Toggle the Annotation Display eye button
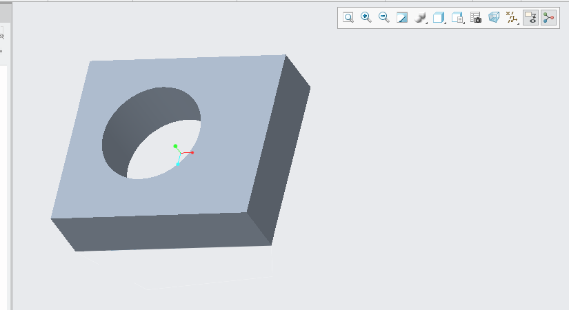 pyautogui.click(x=530, y=18)
